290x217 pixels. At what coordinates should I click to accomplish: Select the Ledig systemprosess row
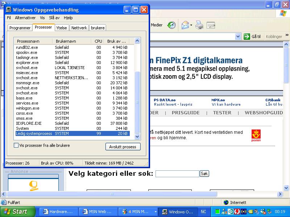72,133
